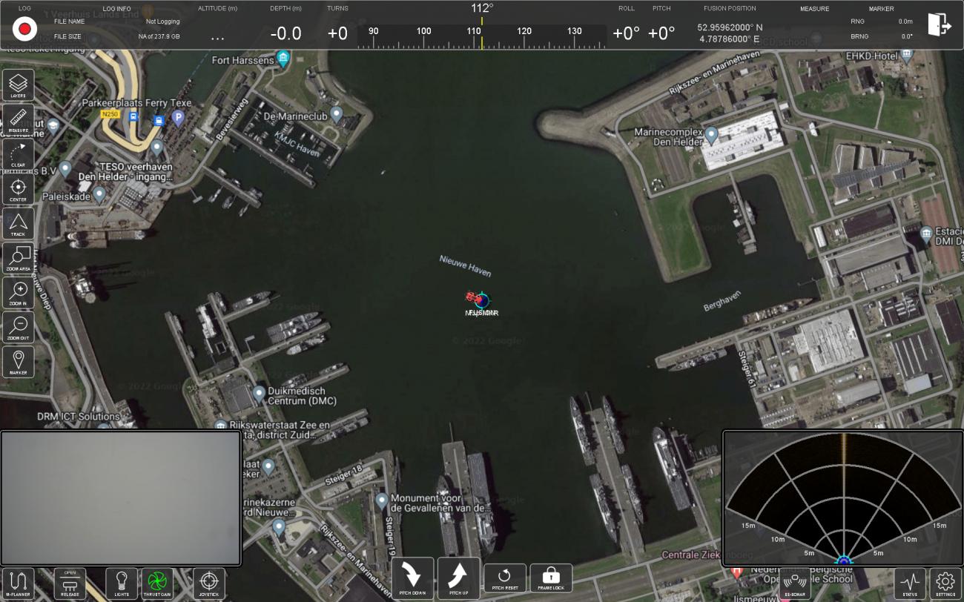Click the EHKD-Hotel map pin
The width and height of the screenshot is (964, 602).
pyautogui.click(x=908, y=55)
